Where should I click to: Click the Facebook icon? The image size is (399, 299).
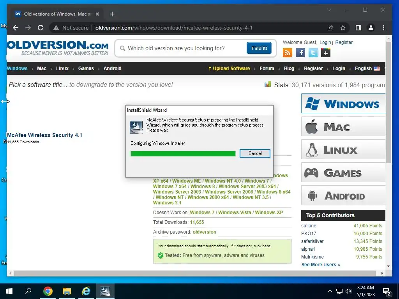pos(300,53)
